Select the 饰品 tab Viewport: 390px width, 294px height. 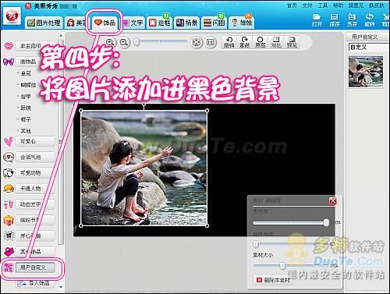pyautogui.click(x=105, y=23)
